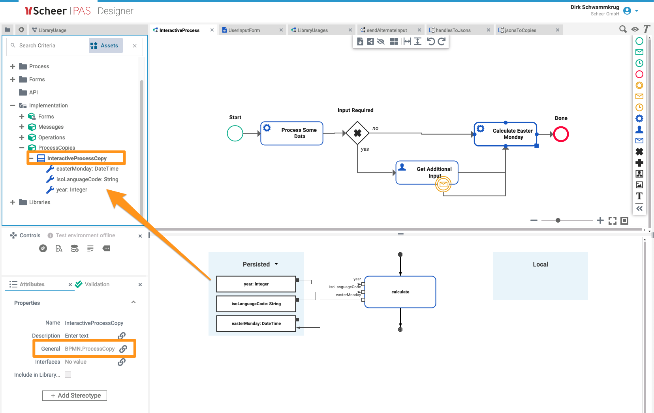
Task: Expand the Process folder
Action: pyautogui.click(x=13, y=66)
